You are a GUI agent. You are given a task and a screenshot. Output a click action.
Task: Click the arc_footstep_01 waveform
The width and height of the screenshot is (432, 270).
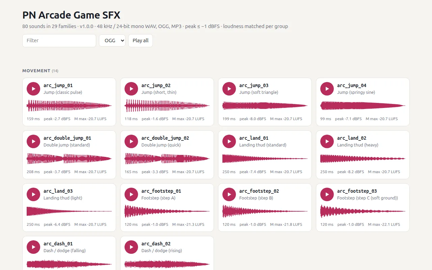click(167, 211)
